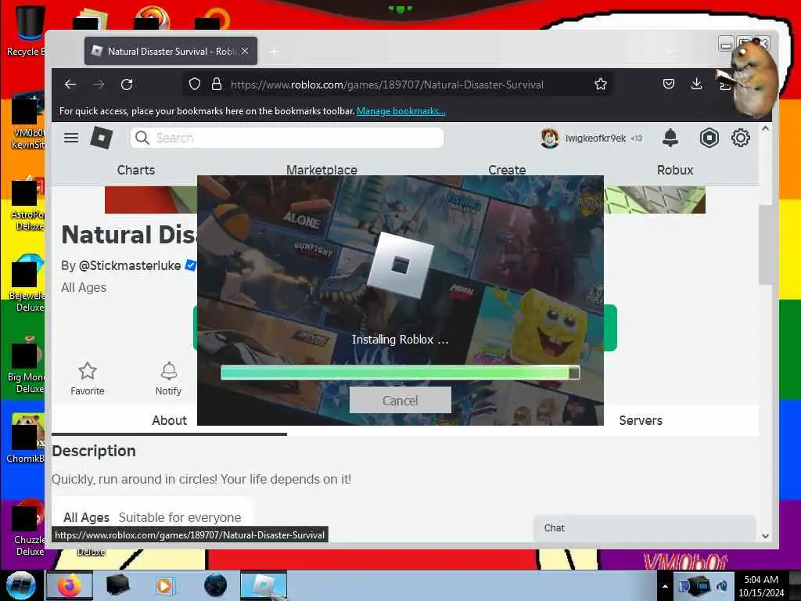Open the Firefox downloads arrow icon

pos(696,84)
